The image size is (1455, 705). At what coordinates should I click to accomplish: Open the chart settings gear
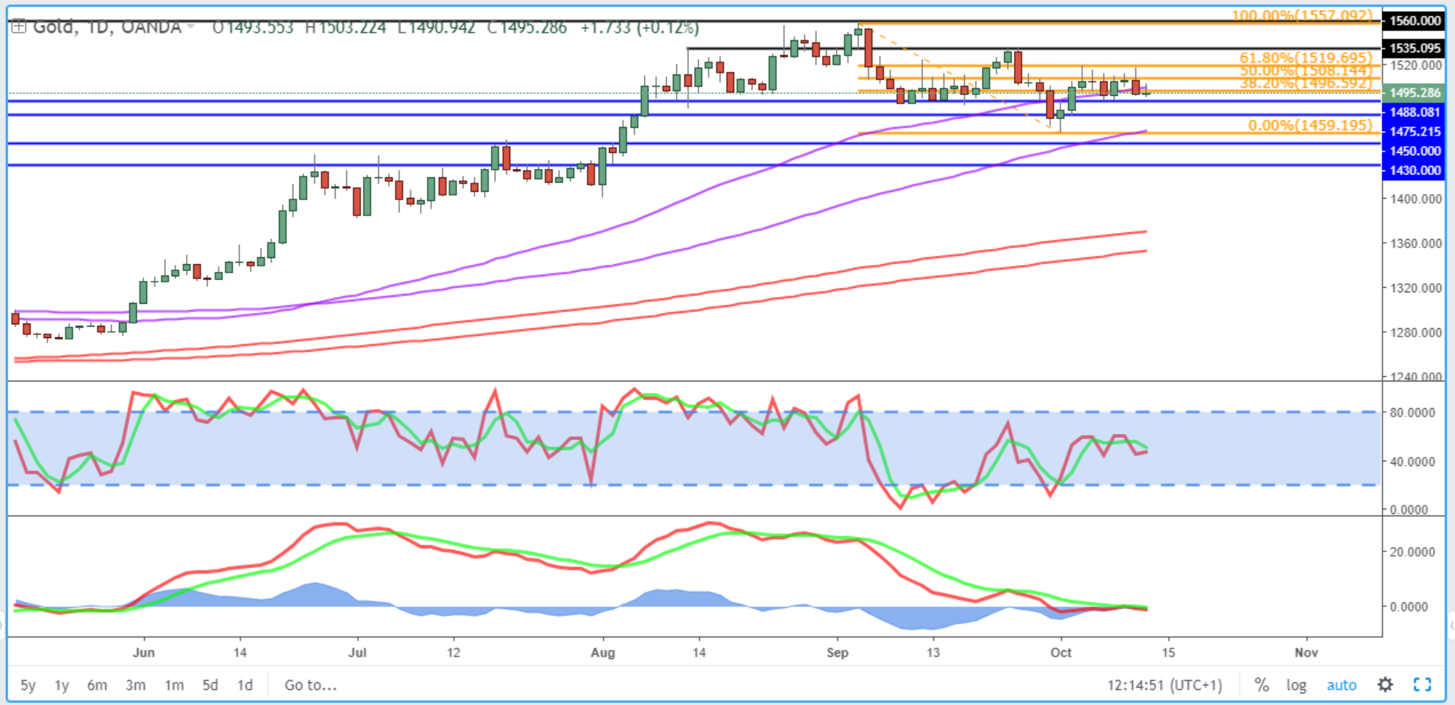pos(1385,684)
